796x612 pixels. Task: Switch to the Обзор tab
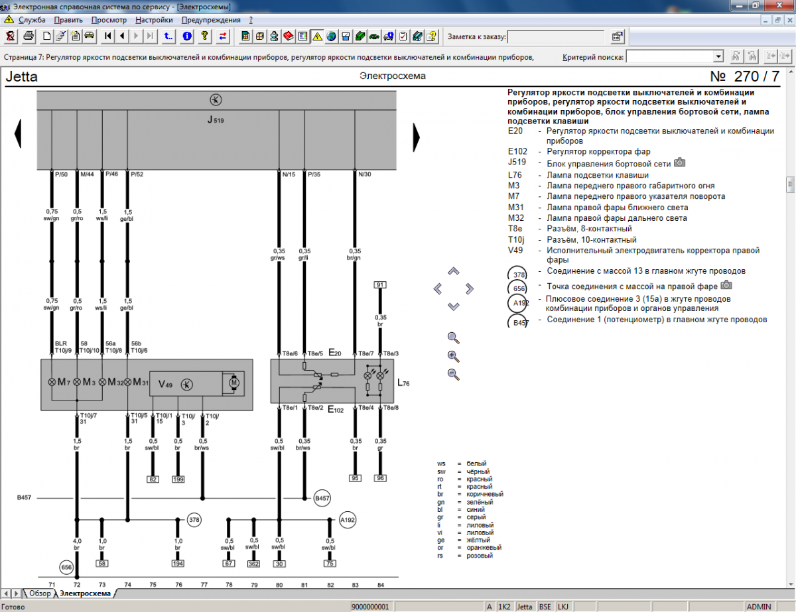(39, 593)
